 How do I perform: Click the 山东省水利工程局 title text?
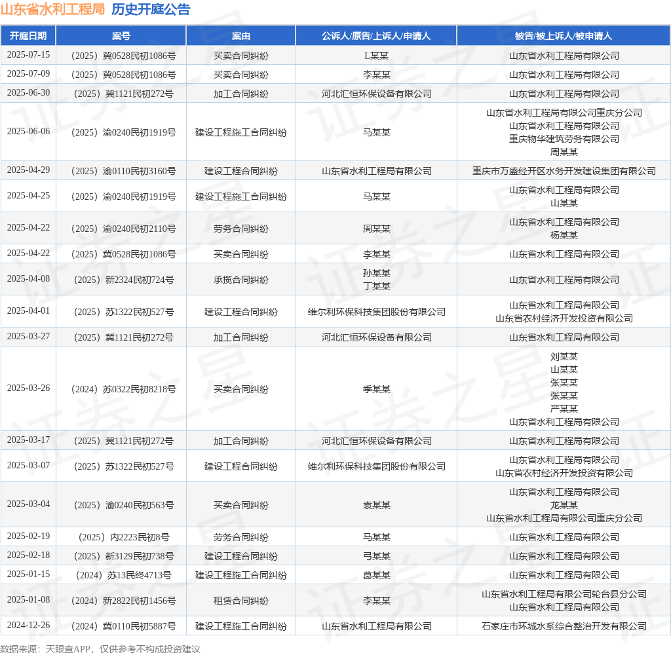tap(52, 9)
